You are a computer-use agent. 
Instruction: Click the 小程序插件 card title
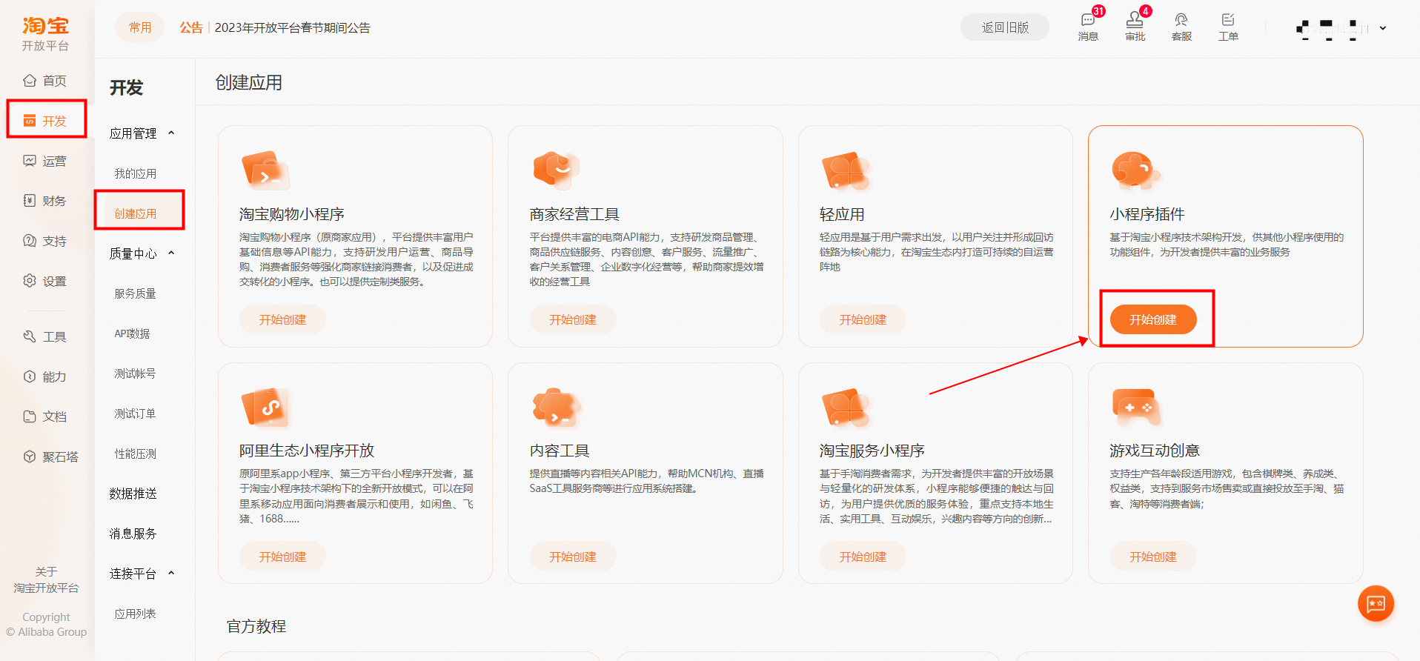1147,214
